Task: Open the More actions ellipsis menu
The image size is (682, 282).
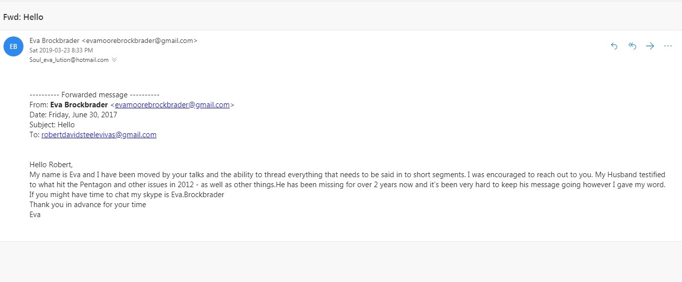Action: click(668, 46)
